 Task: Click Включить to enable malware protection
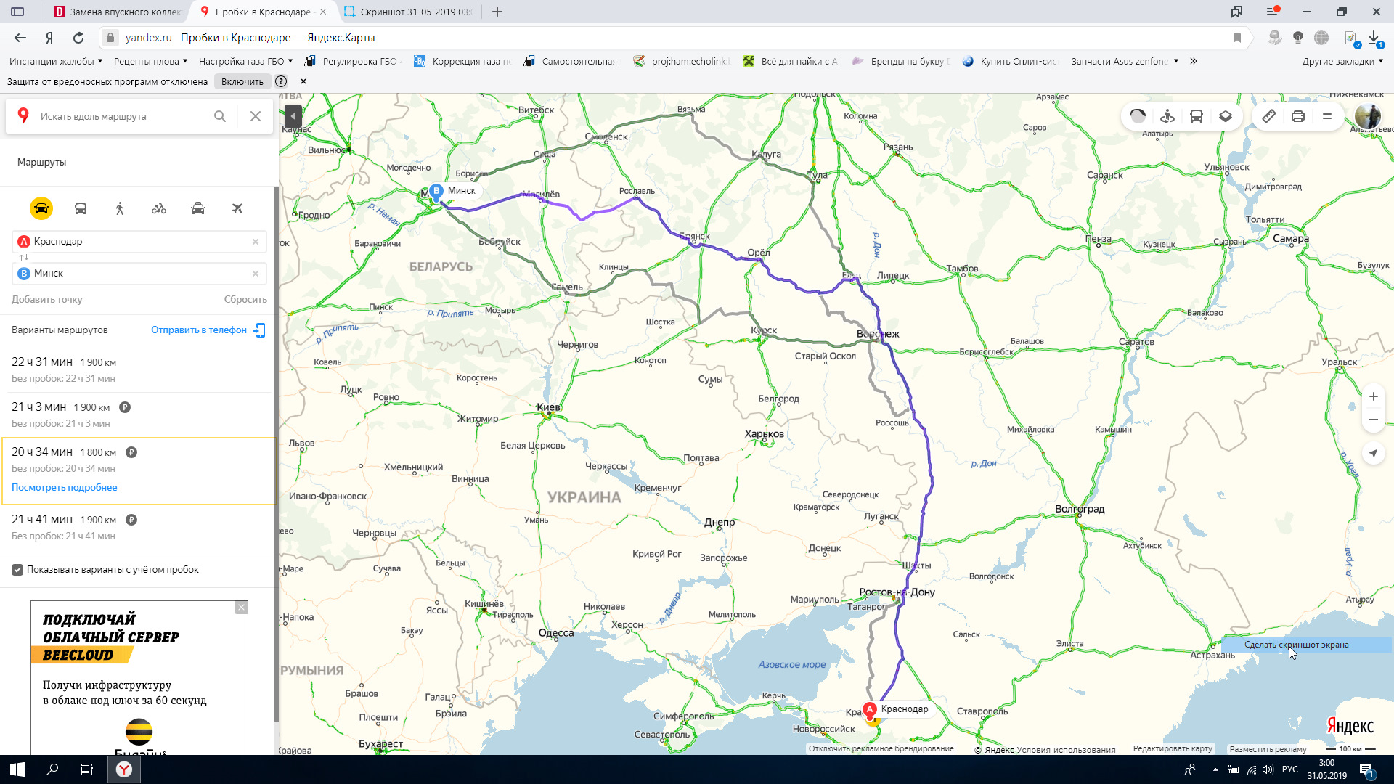pos(242,81)
